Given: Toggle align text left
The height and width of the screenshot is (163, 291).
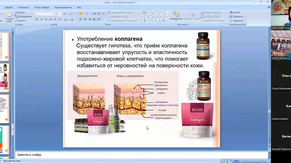Looking at the screenshot, I should pos(81,19).
